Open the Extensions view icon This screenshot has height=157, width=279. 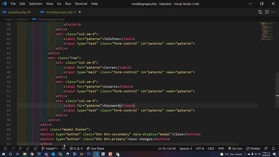(35, 148)
